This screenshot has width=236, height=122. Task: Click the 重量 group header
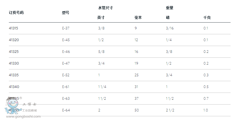click(x=169, y=8)
